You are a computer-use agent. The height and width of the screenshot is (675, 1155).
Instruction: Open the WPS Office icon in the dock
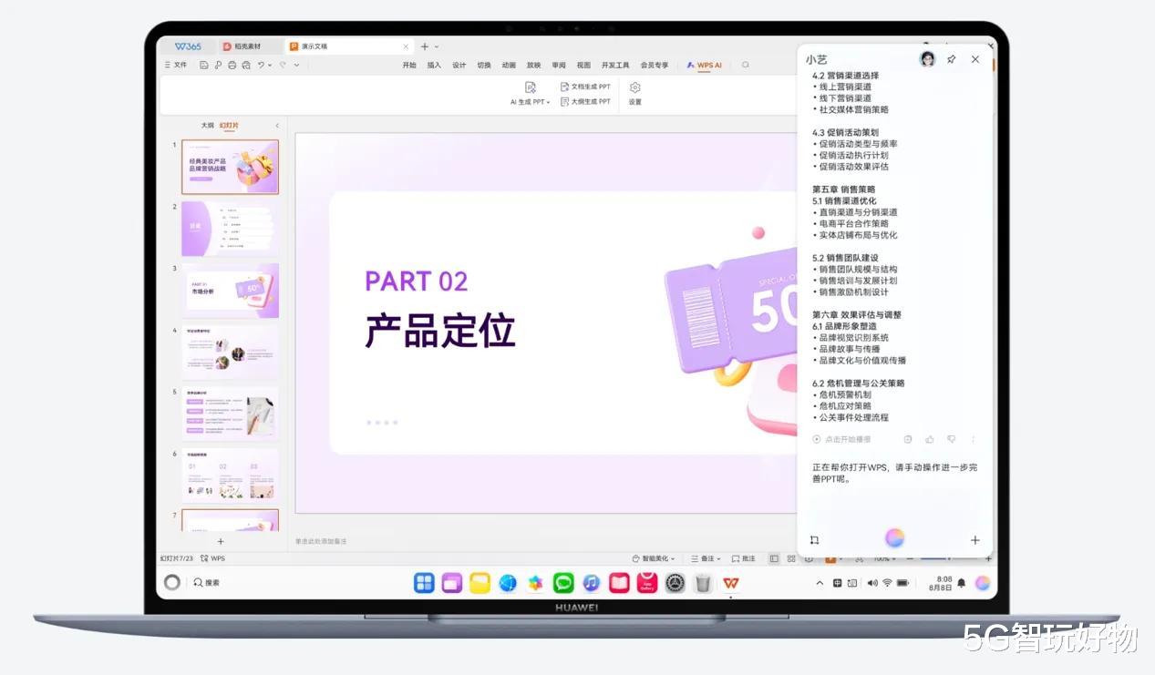[731, 583]
